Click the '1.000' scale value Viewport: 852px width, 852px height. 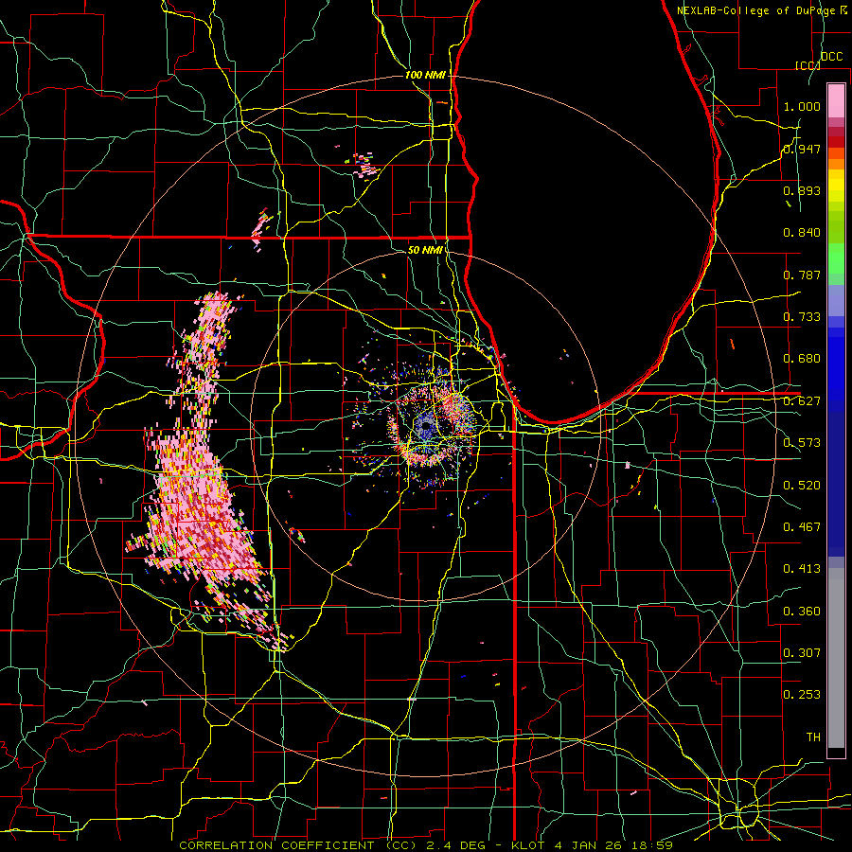802,106
